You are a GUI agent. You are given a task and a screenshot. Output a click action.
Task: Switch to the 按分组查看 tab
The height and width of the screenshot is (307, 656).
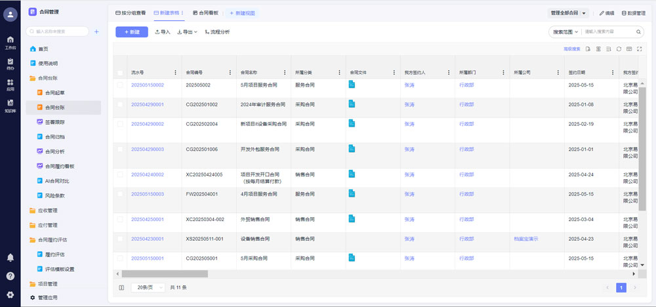(131, 13)
